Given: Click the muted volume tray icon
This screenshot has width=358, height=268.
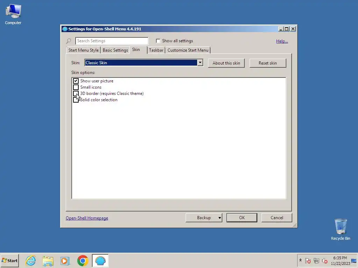Looking at the screenshot, I should point(324,260).
